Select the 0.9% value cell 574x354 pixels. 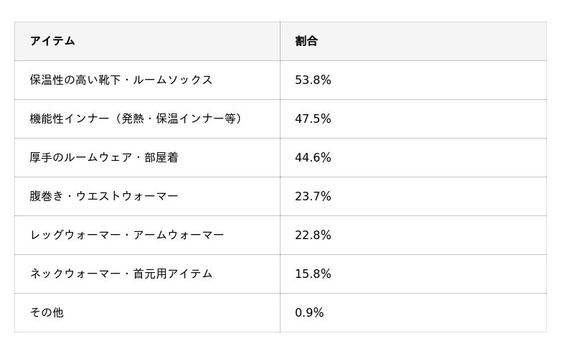(x=413, y=312)
